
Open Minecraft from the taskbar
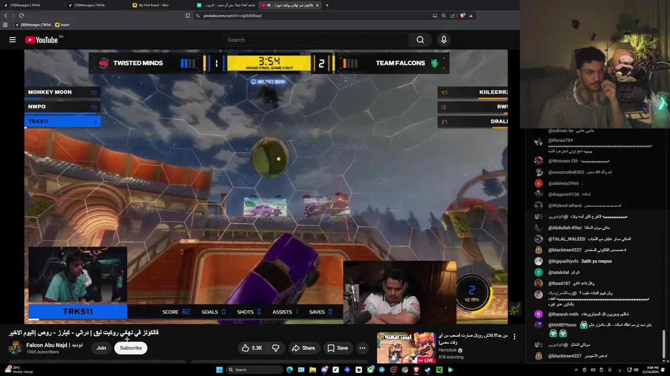pos(439,370)
